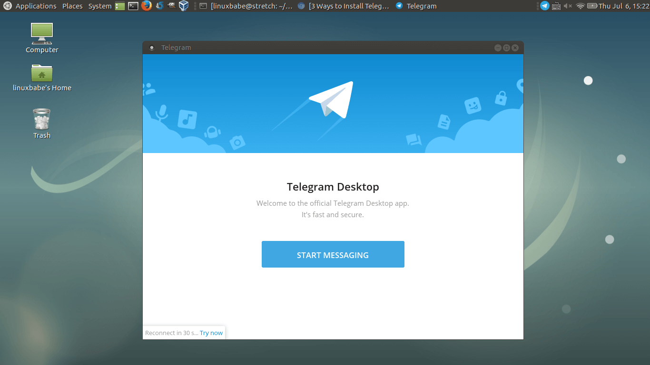Click the Try now reconnect link
The image size is (650, 365).
tap(211, 333)
